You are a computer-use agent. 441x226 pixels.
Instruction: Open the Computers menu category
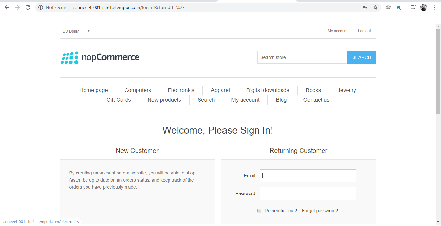coord(138,90)
